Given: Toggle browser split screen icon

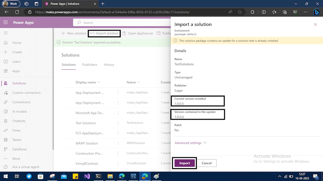Looking at the screenshot, I should pos(263,12).
